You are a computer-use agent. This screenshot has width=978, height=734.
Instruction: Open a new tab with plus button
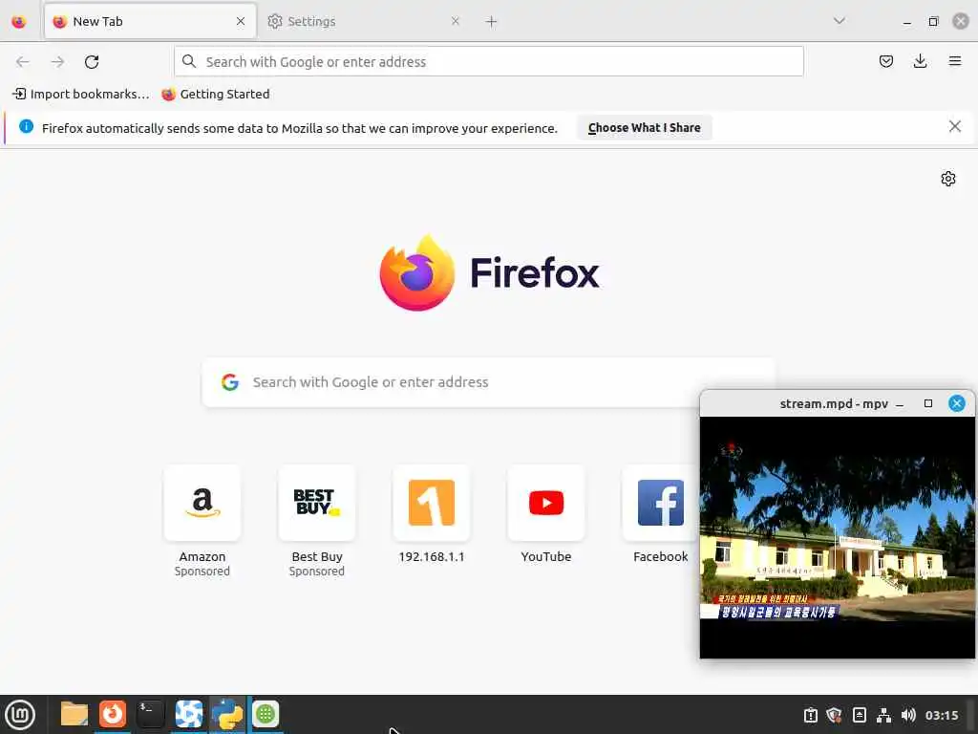pyautogui.click(x=491, y=22)
